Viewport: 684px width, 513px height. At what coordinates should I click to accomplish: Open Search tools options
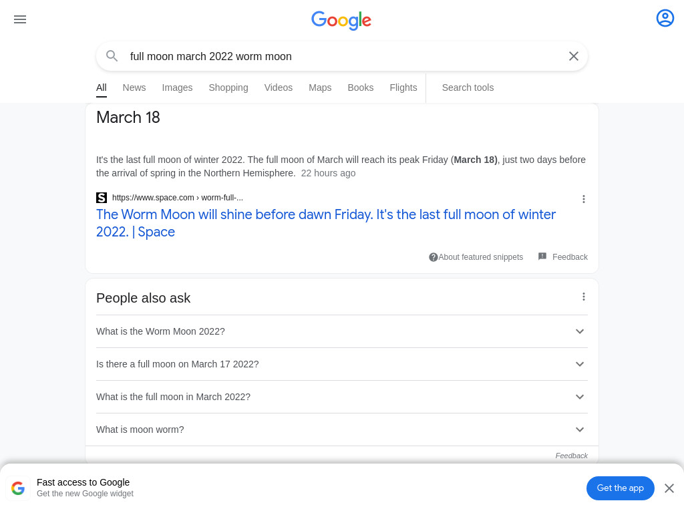coord(468,88)
